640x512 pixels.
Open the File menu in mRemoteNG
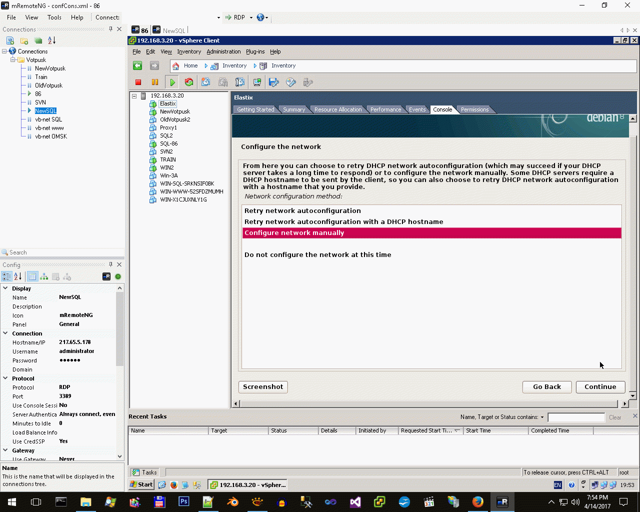[11, 17]
